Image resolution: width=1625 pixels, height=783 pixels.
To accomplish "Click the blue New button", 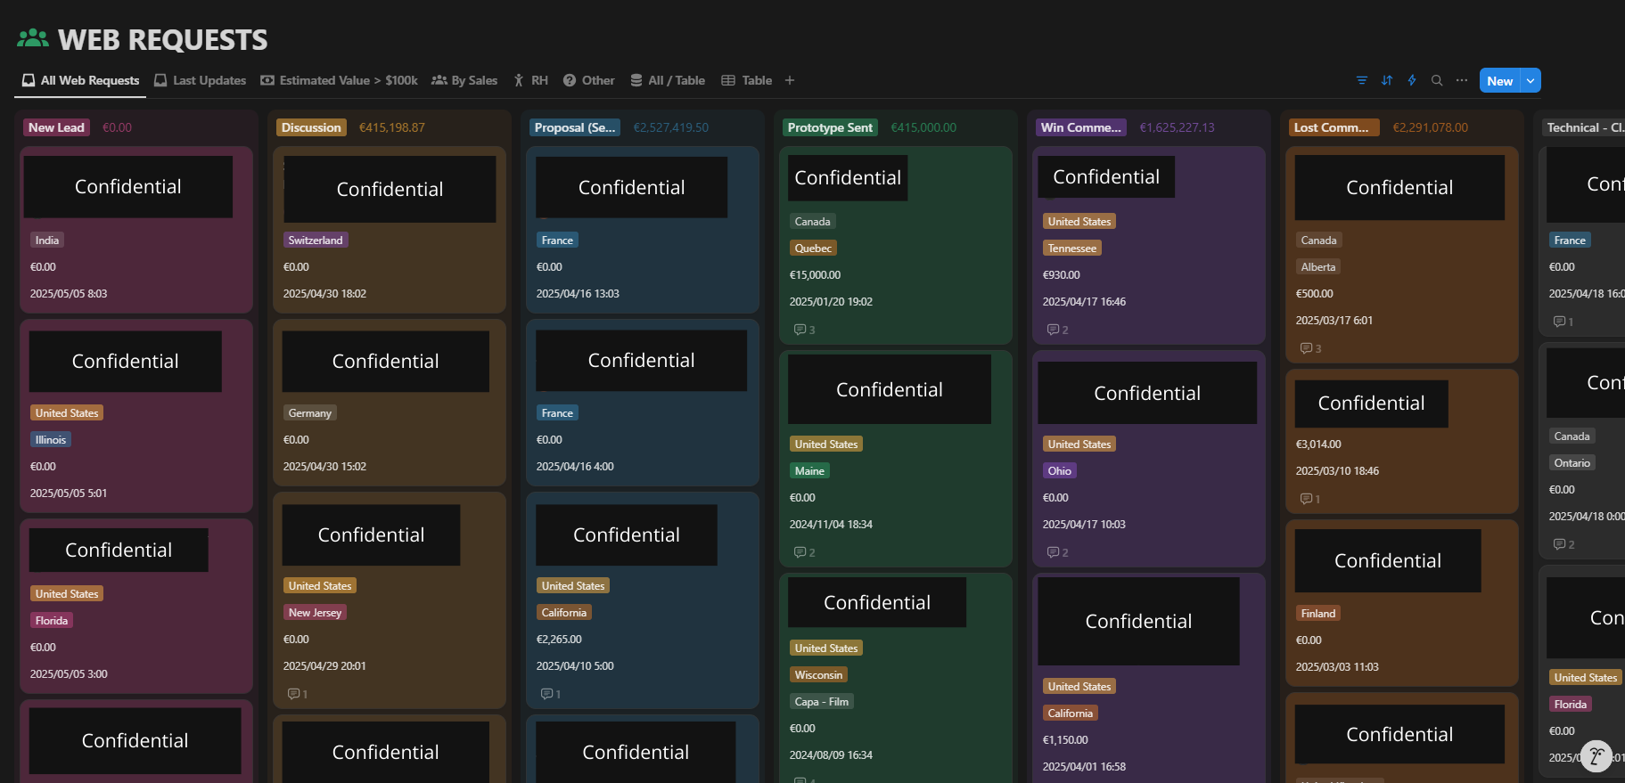I will tap(1499, 80).
